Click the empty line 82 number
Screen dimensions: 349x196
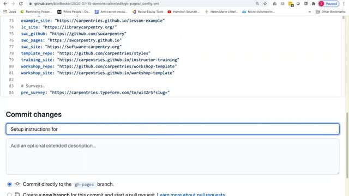point(11,79)
